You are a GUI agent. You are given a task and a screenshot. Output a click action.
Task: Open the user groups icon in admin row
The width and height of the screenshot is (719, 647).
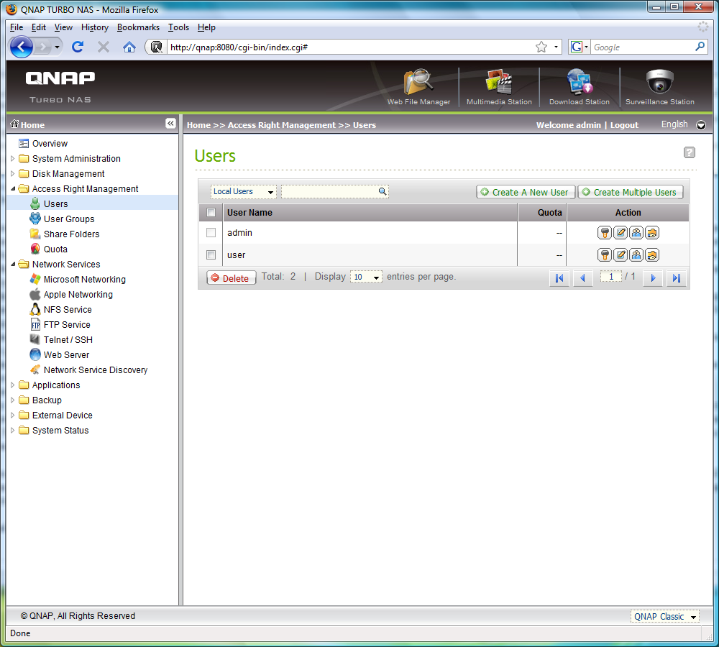(636, 233)
